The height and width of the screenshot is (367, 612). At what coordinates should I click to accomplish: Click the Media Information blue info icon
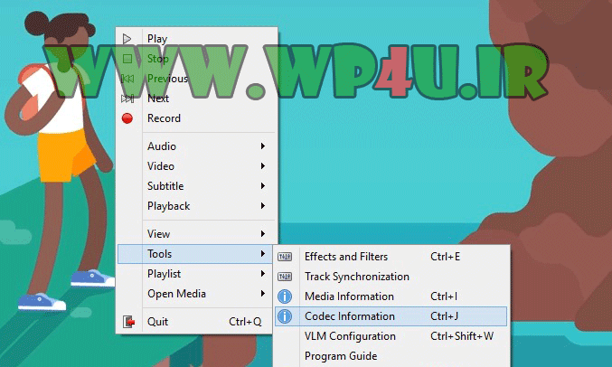tap(285, 296)
